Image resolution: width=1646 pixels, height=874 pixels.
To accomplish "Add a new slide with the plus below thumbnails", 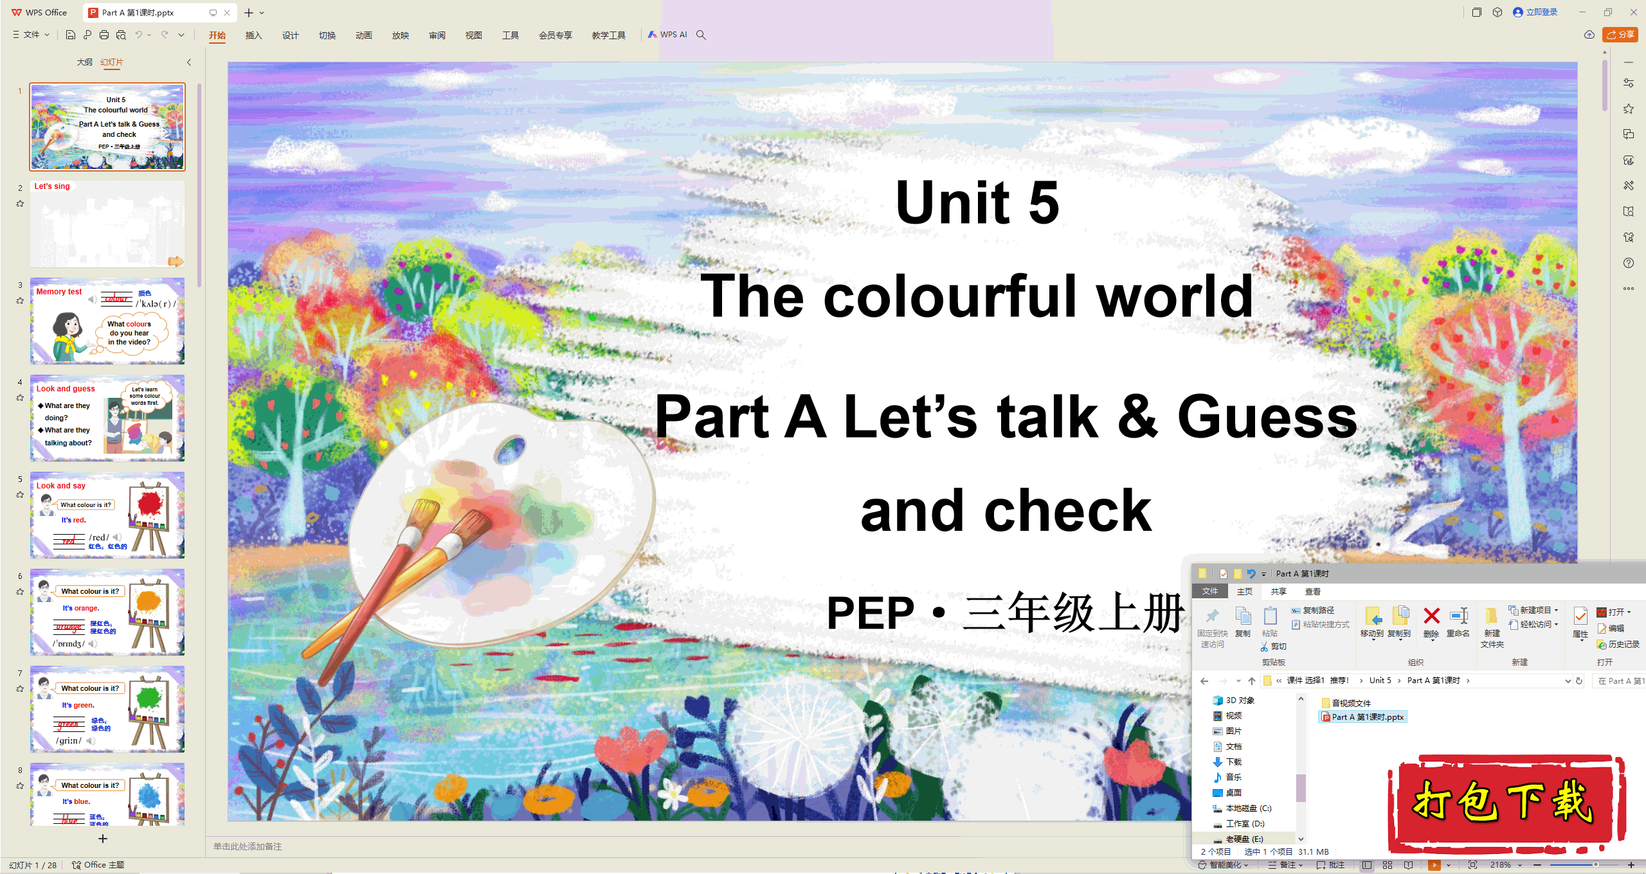I will coord(102,839).
